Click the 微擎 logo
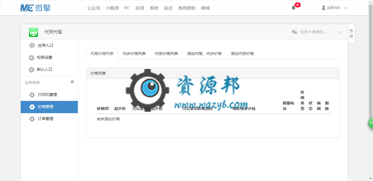The height and width of the screenshot is (181, 373). pyautogui.click(x=35, y=8)
